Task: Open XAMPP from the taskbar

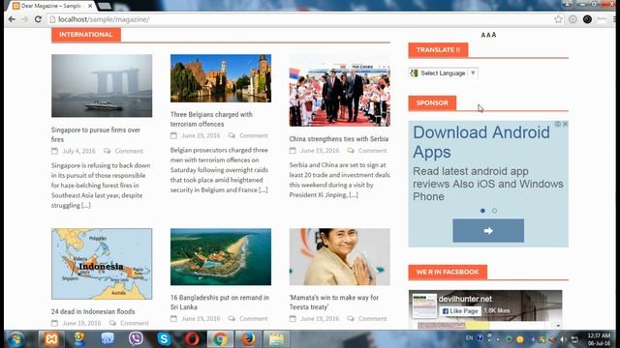Action: (x=51, y=339)
